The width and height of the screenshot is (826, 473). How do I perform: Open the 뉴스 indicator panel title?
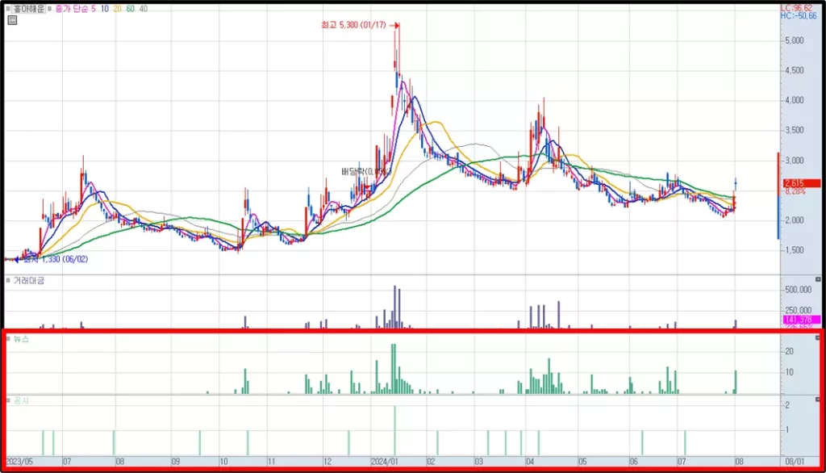pyautogui.click(x=21, y=339)
